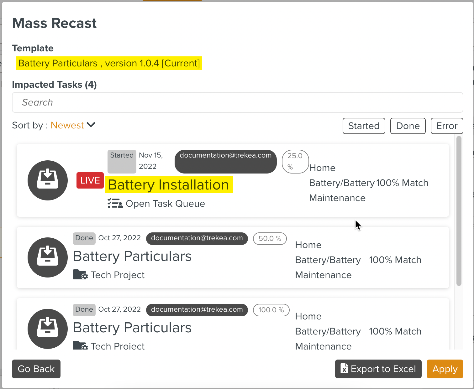
Task: Click the 50.0 % task inbox icon
Action: click(48, 257)
